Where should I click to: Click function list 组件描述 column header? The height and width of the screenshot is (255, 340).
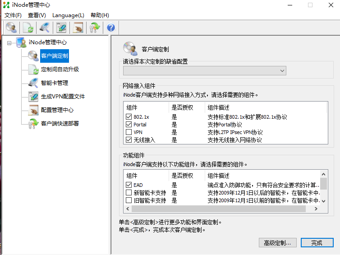point(262,176)
